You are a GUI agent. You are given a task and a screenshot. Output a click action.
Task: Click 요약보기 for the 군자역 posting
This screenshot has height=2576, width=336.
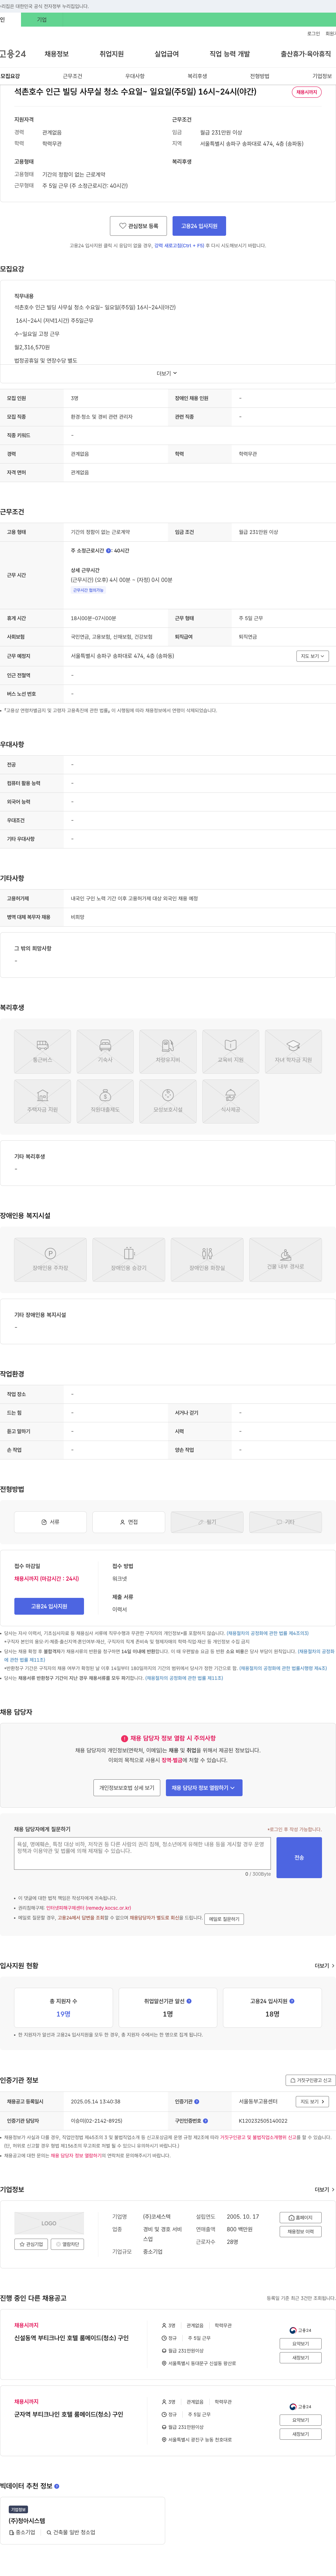coord(301,2420)
